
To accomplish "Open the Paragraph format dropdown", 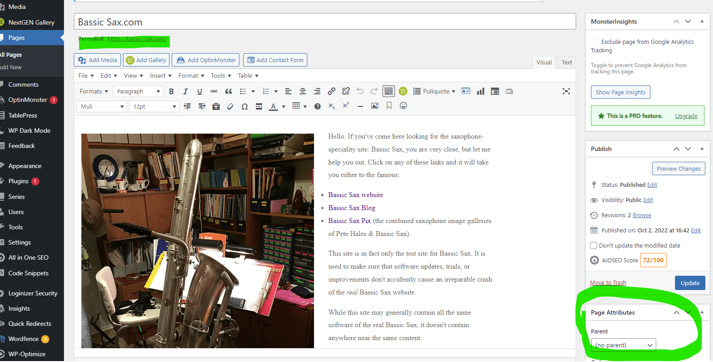I will click(x=138, y=91).
